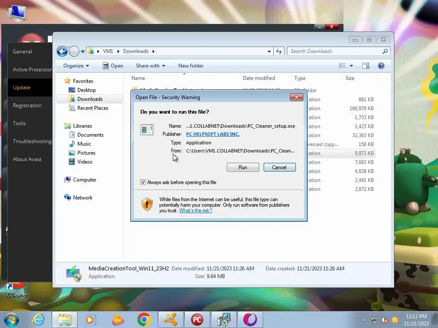
Task: Close the Open File Security Warning dialog
Action: click(x=296, y=97)
